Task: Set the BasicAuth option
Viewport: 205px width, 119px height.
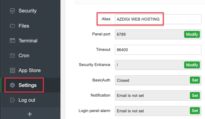Action: tap(195, 80)
